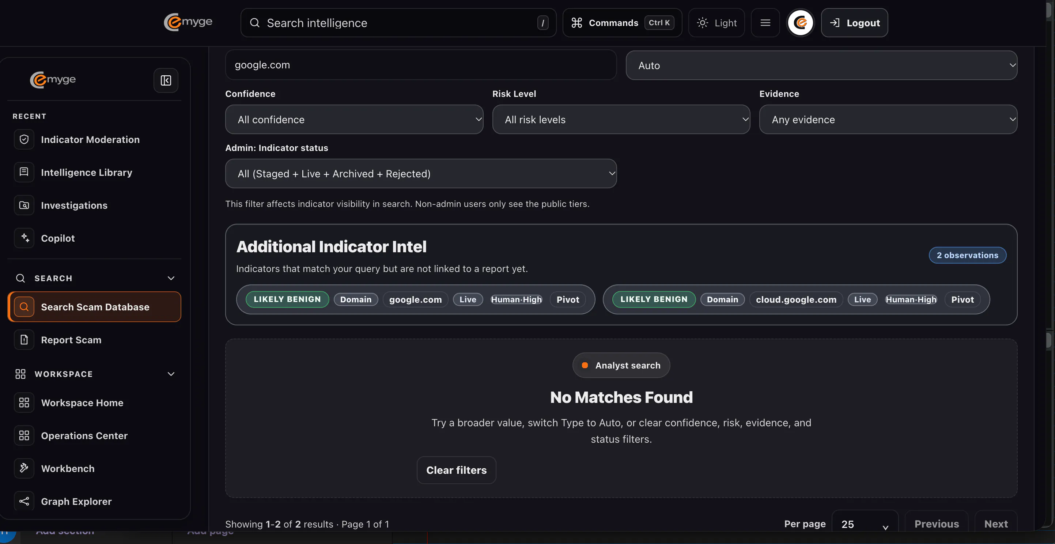Collapse the WORKSPACE section chevron

click(x=171, y=374)
